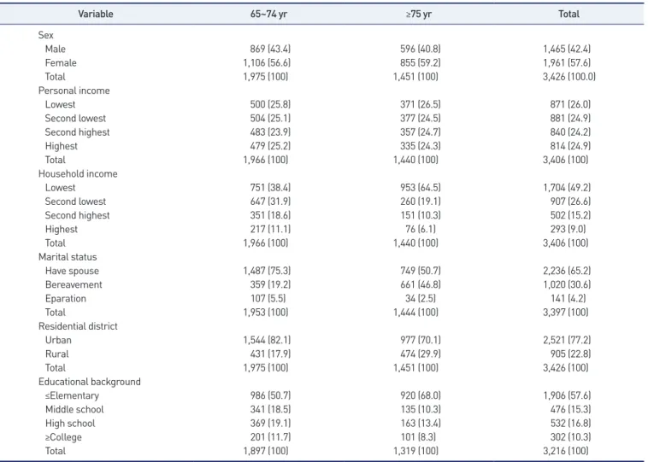Select the 'Eparation' row label
Screen dimensions: 648x462
[66, 299]
